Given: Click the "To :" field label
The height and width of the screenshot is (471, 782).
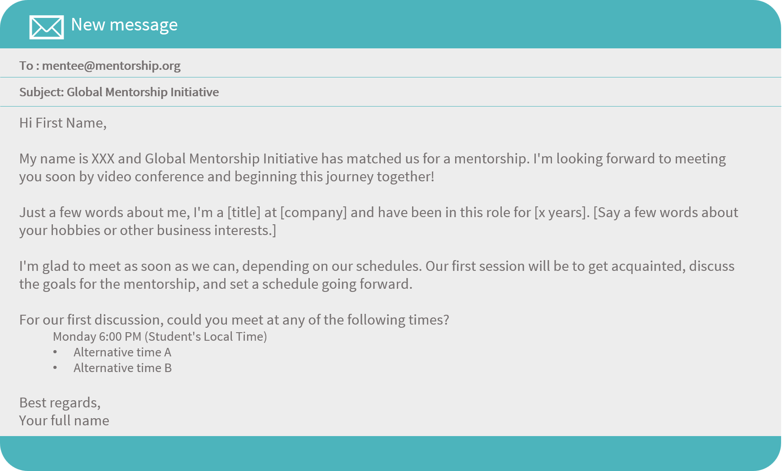Looking at the screenshot, I should [x=29, y=66].
